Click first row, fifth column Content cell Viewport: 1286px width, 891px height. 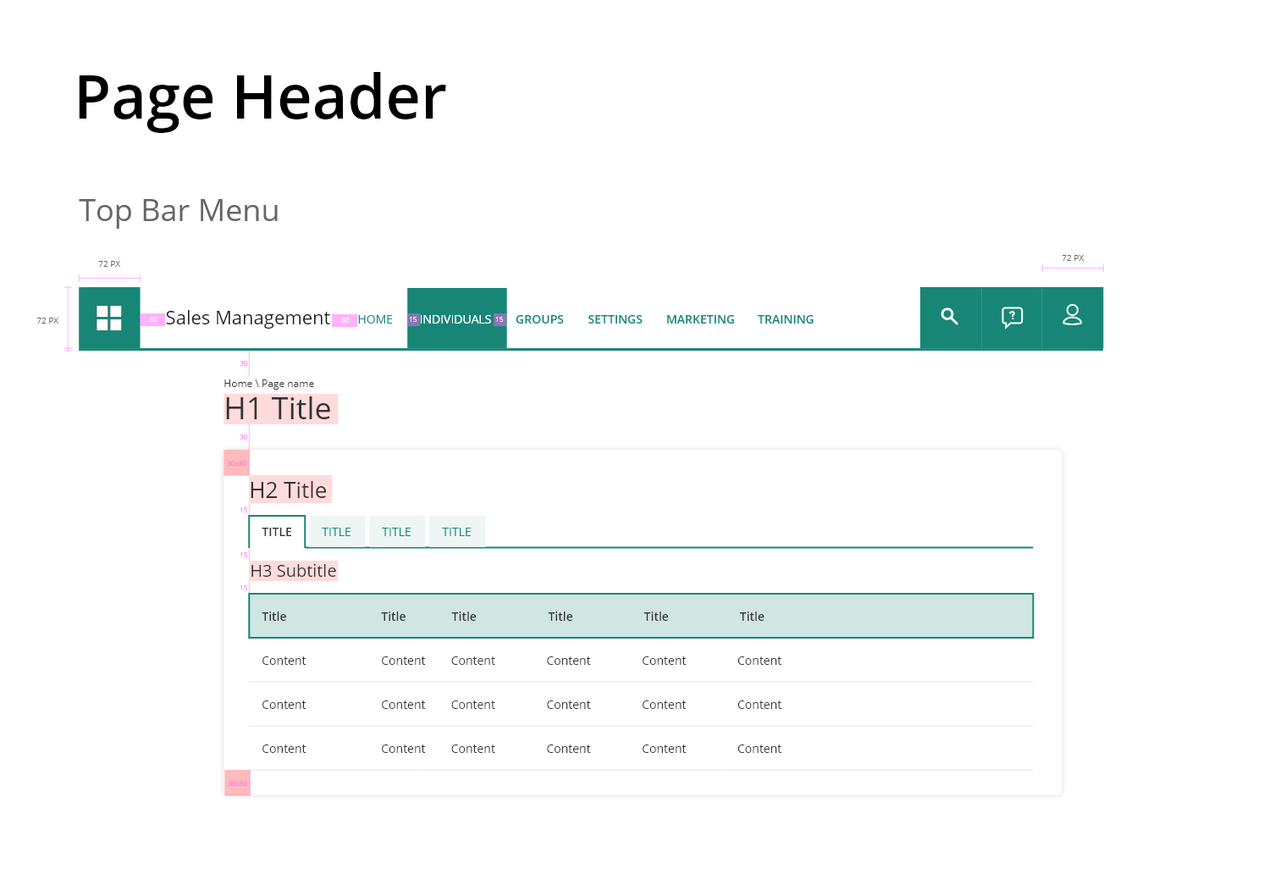pyautogui.click(x=665, y=661)
